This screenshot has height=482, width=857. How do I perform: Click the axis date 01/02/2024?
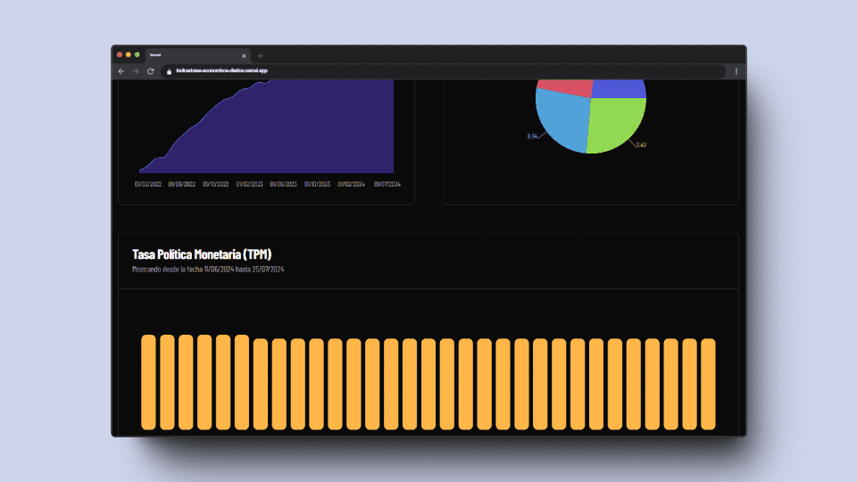[351, 184]
